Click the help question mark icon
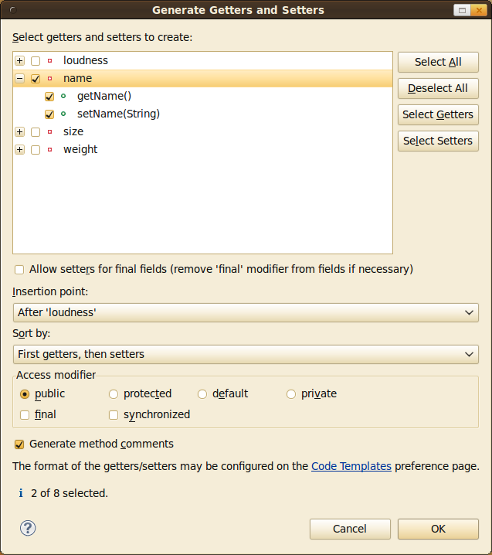The image size is (492, 555). [28, 528]
